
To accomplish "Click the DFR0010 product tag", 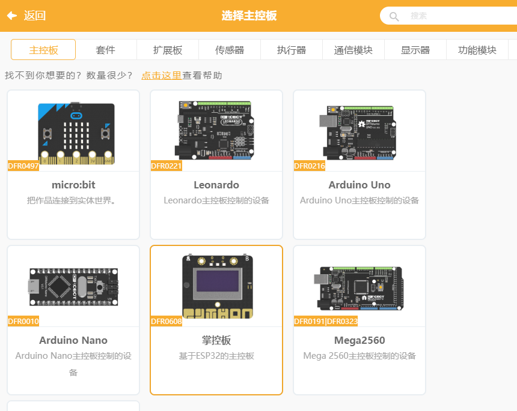I will (x=23, y=321).
